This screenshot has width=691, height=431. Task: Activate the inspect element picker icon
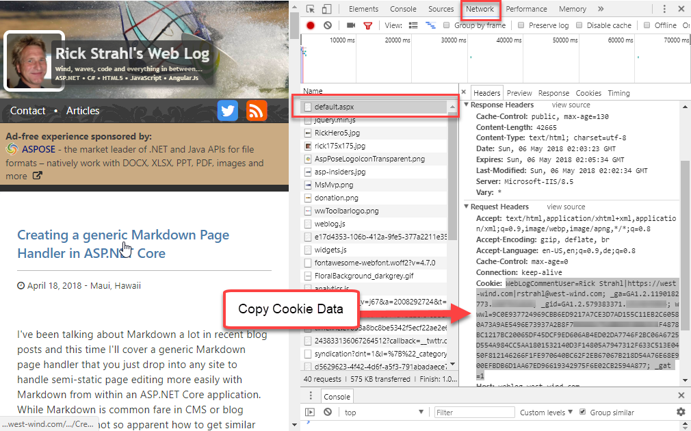point(310,9)
